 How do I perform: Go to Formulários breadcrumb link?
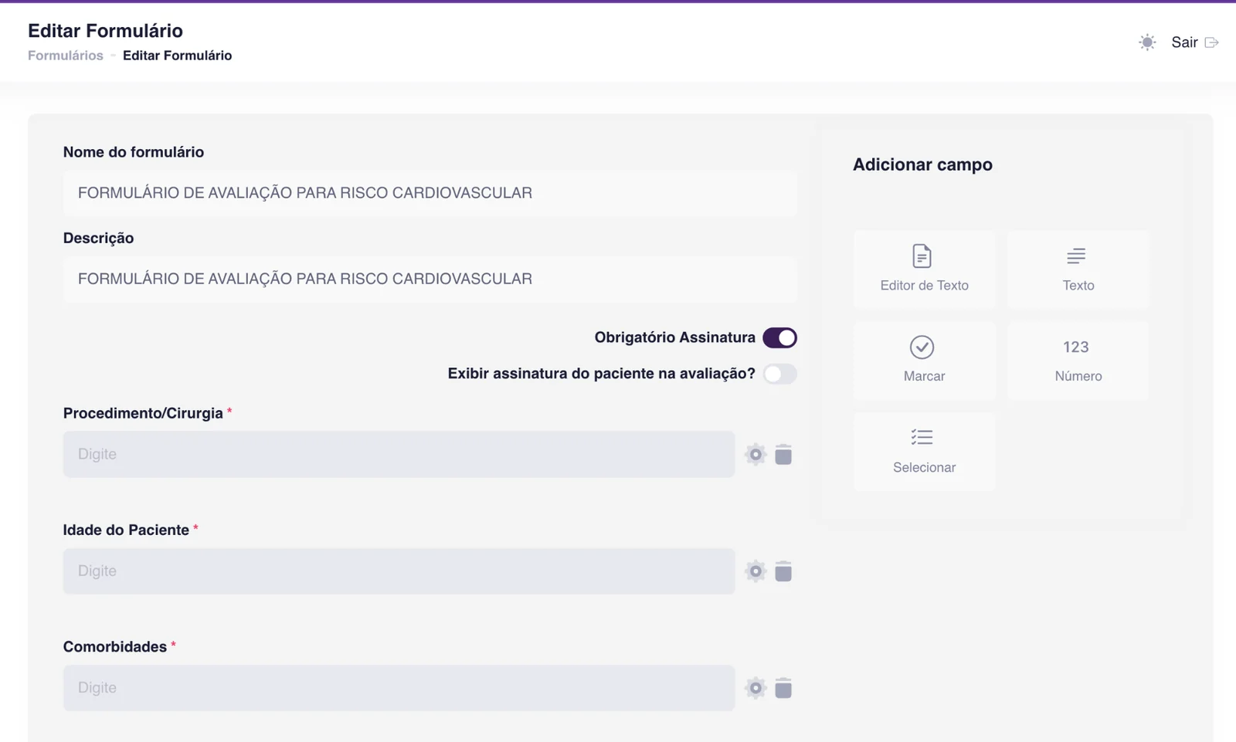coord(66,56)
